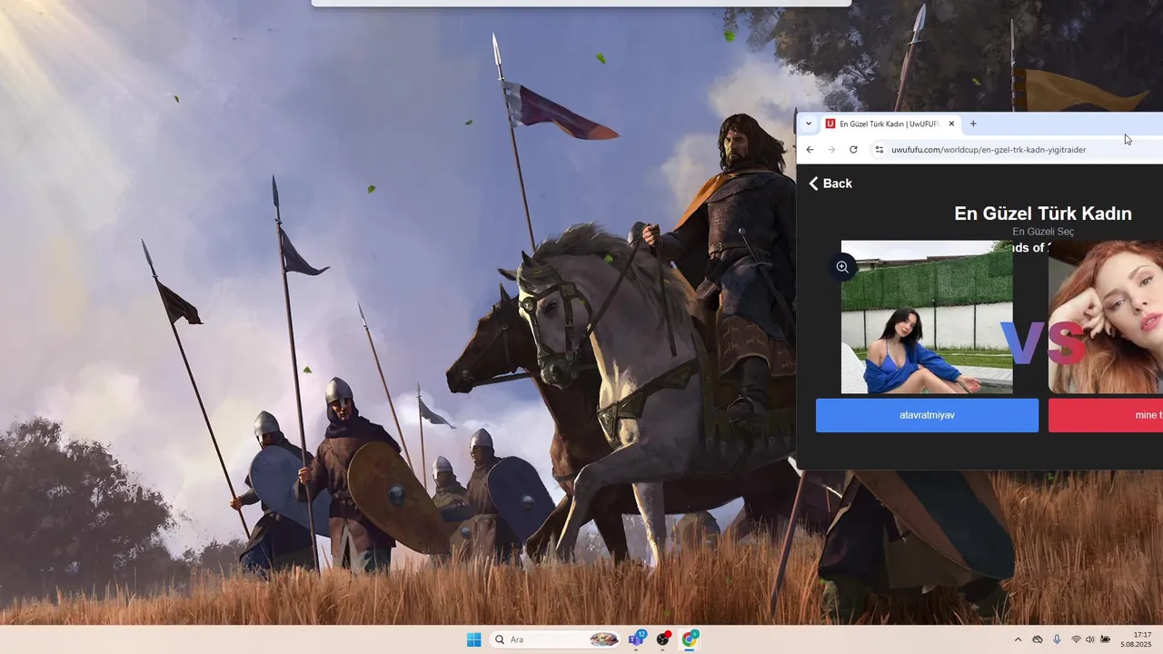The width and height of the screenshot is (1163, 654).
Task: Click the uwufufu.com URL address bar
Action: click(988, 150)
